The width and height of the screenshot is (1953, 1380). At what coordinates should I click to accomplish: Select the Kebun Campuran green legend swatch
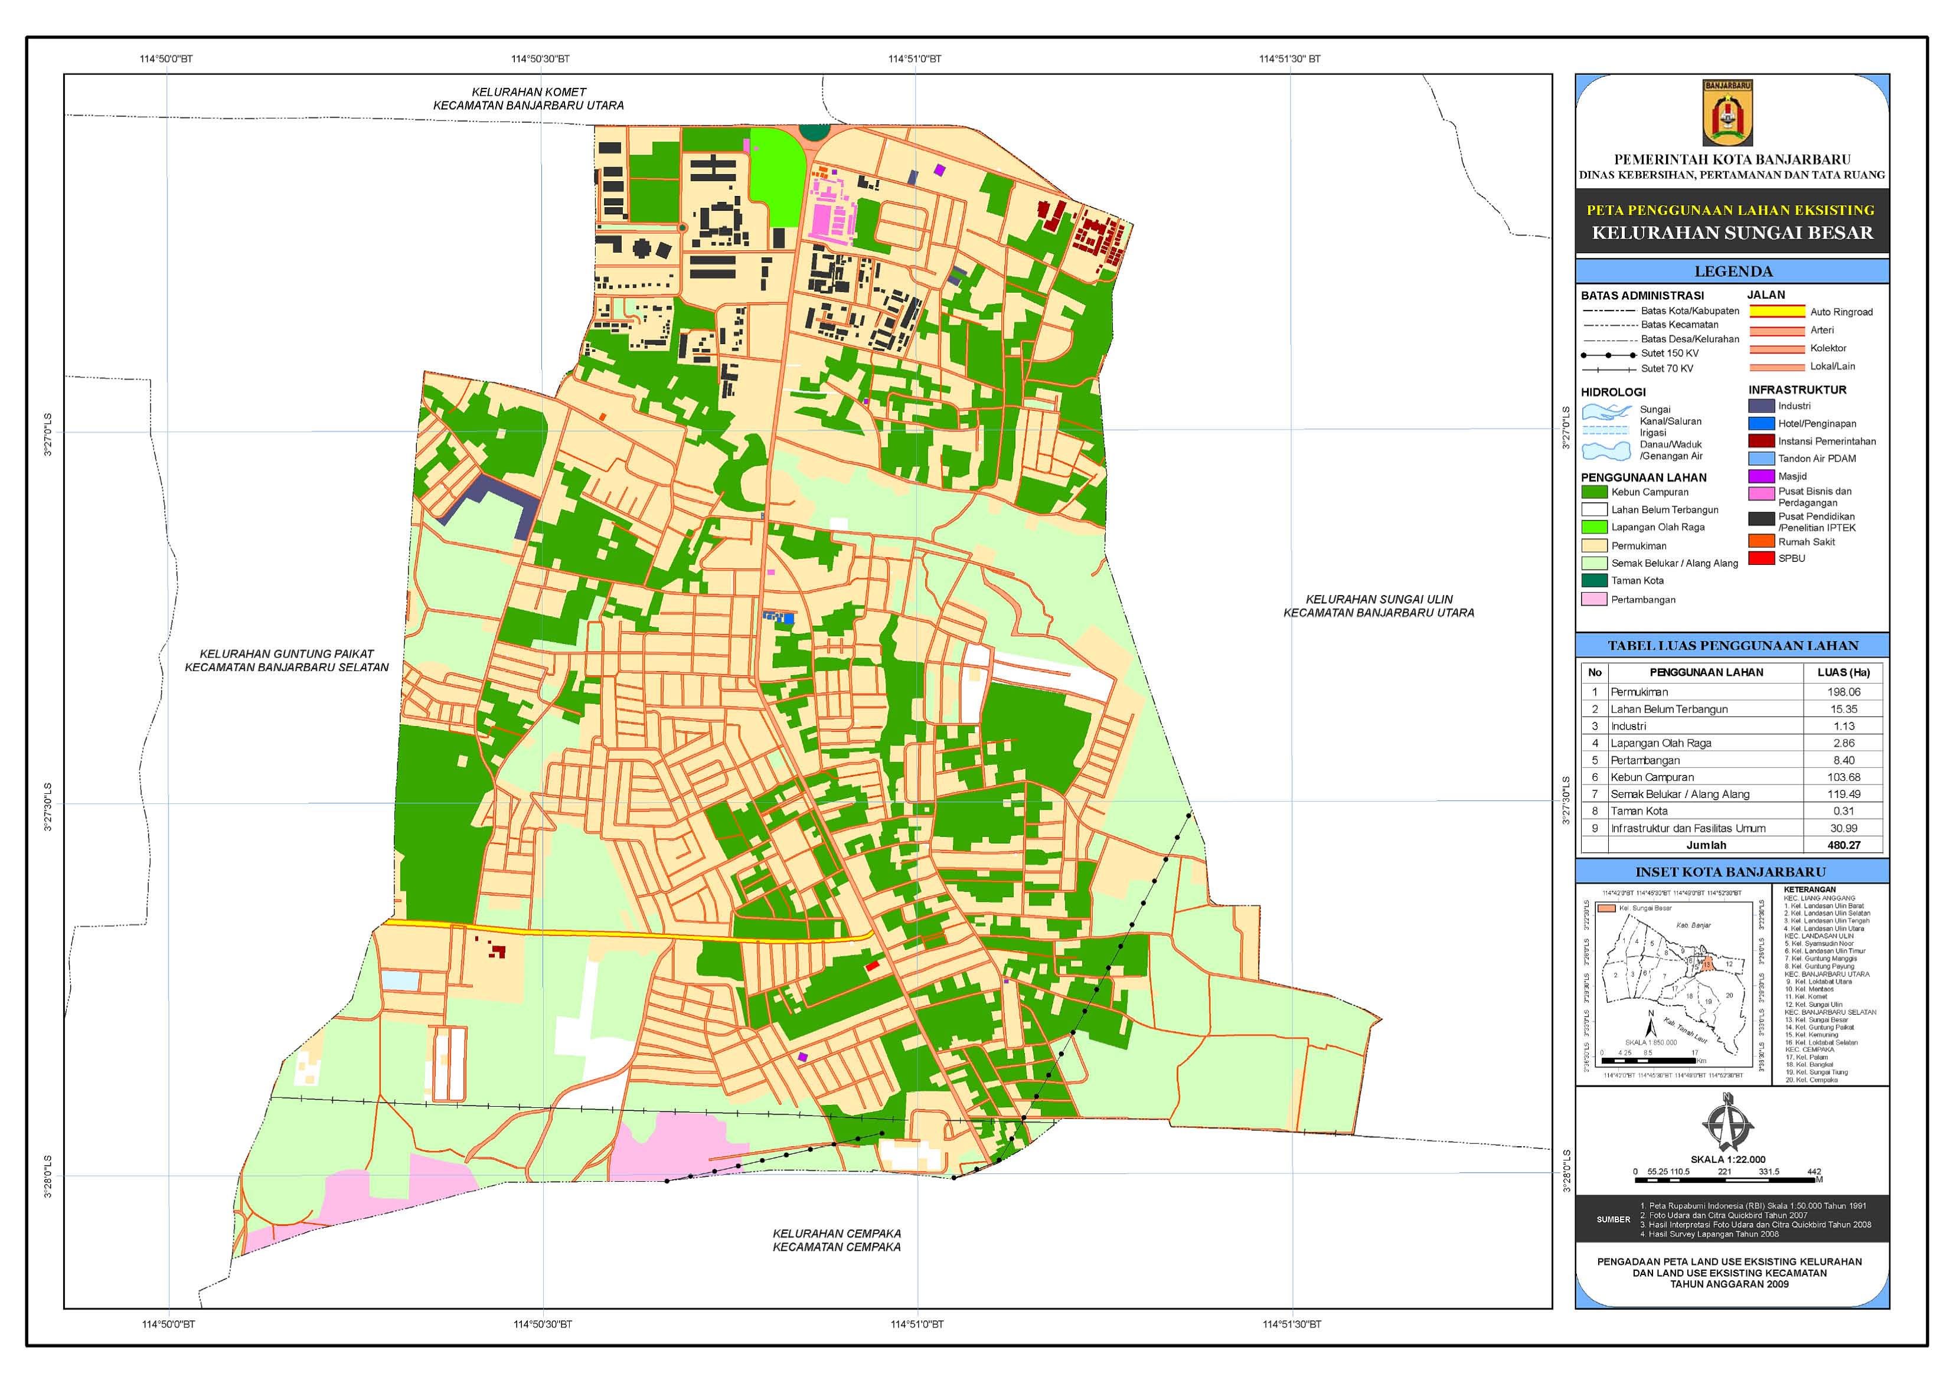click(x=1594, y=492)
